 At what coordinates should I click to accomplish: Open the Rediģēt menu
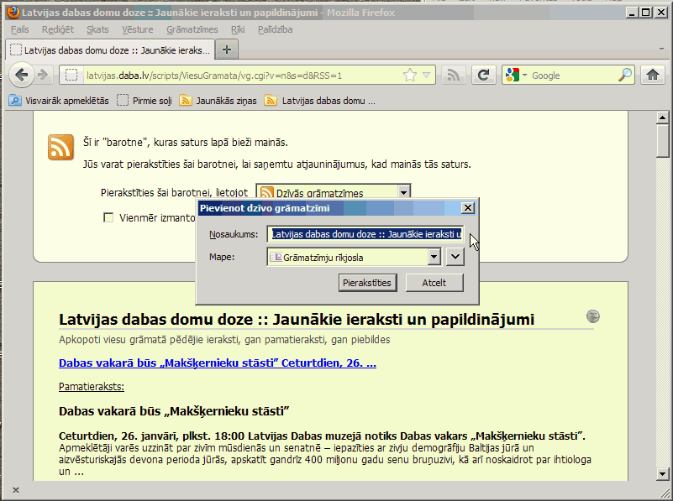58,29
